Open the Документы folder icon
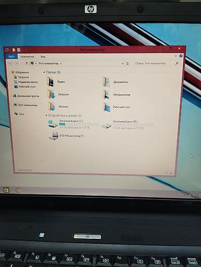Screen dimensions: 201x267 [106, 82]
